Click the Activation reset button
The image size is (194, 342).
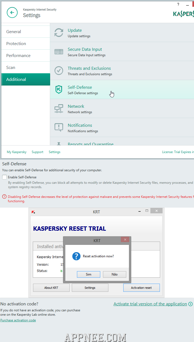click(141, 288)
